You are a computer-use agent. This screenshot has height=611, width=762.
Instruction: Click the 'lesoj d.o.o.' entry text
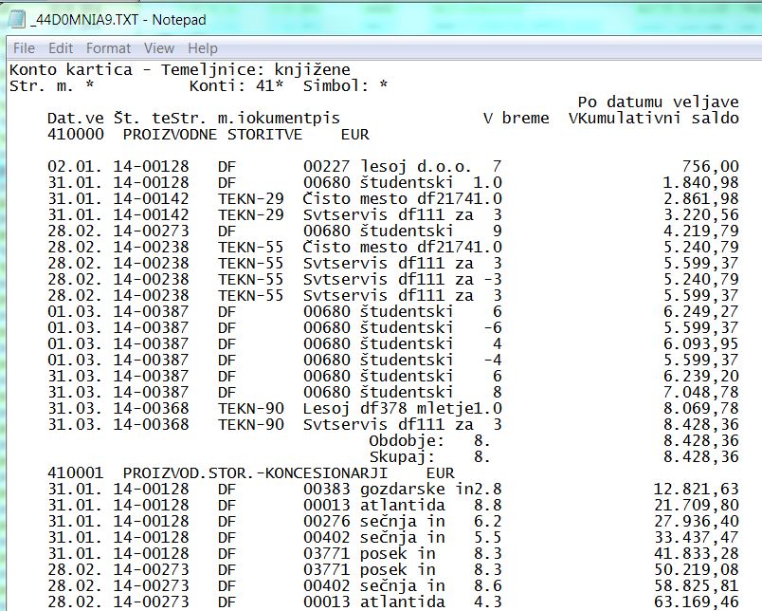coord(415,166)
